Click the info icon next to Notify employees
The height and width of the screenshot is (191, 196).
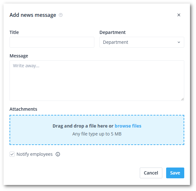coord(58,155)
